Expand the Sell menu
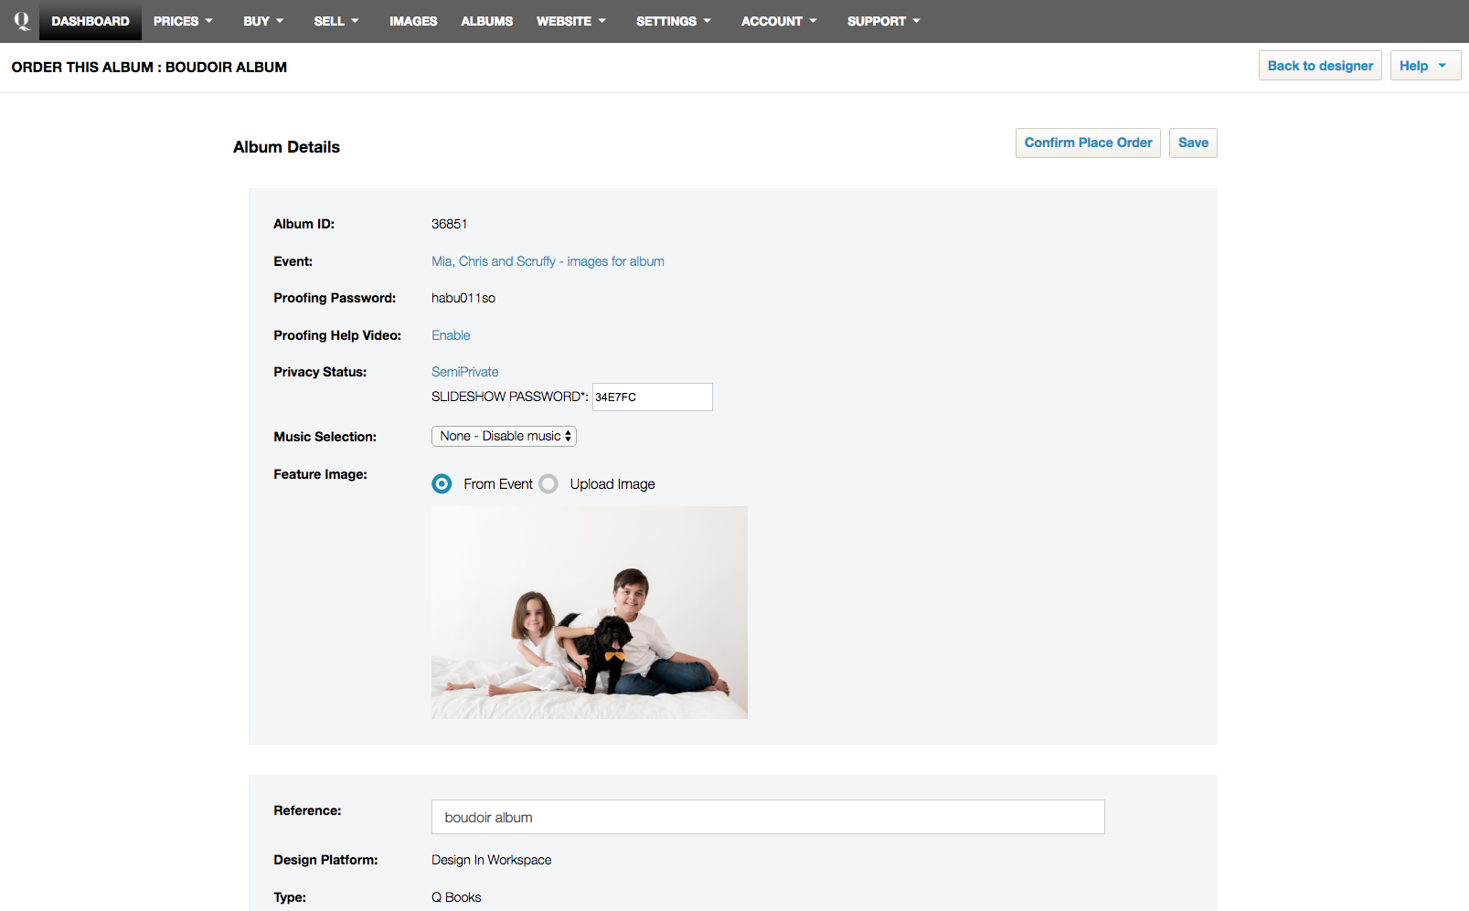This screenshot has width=1469, height=911. click(335, 21)
